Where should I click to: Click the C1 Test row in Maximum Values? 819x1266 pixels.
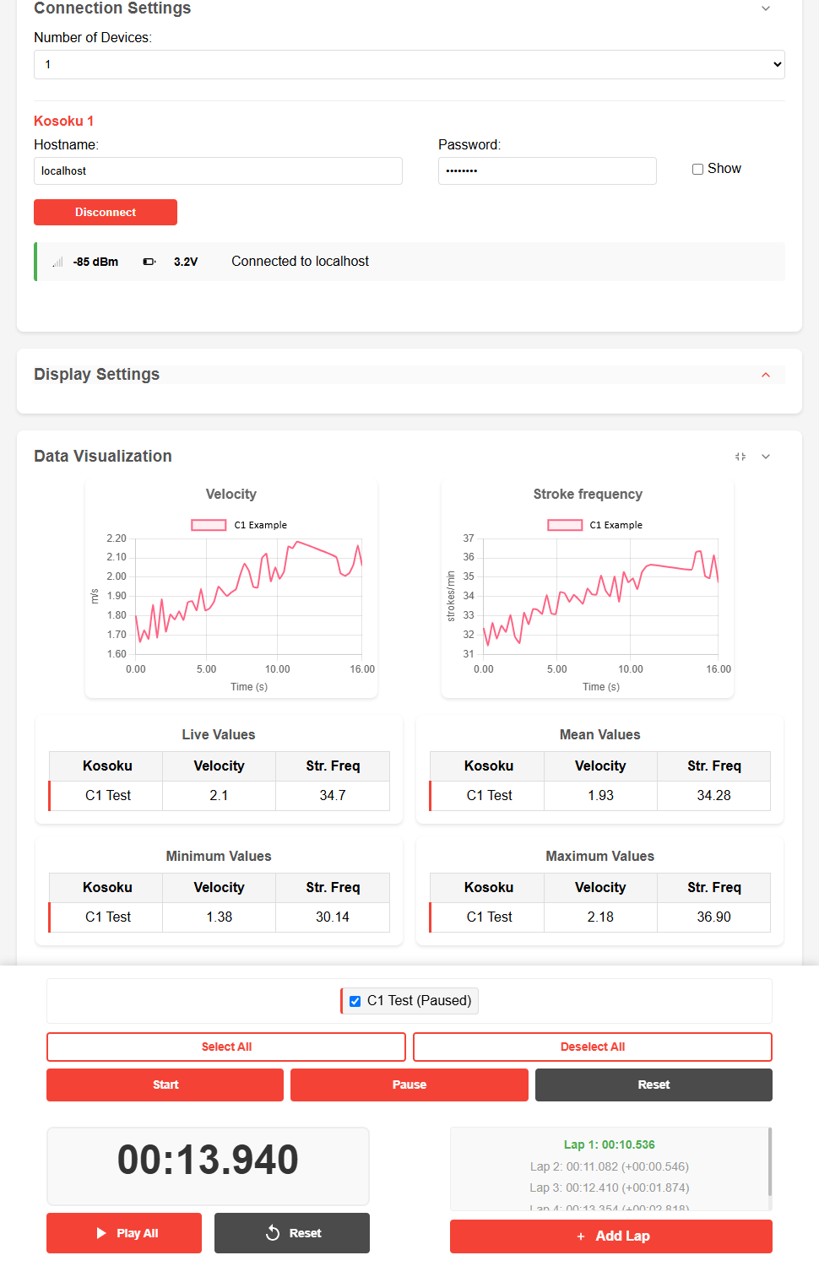600,917
